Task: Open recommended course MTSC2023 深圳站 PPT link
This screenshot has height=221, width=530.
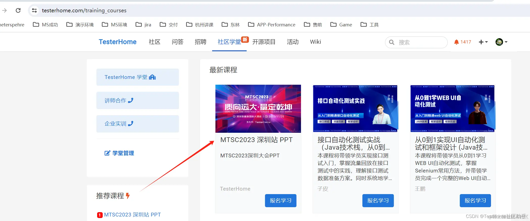Action: click(x=132, y=215)
